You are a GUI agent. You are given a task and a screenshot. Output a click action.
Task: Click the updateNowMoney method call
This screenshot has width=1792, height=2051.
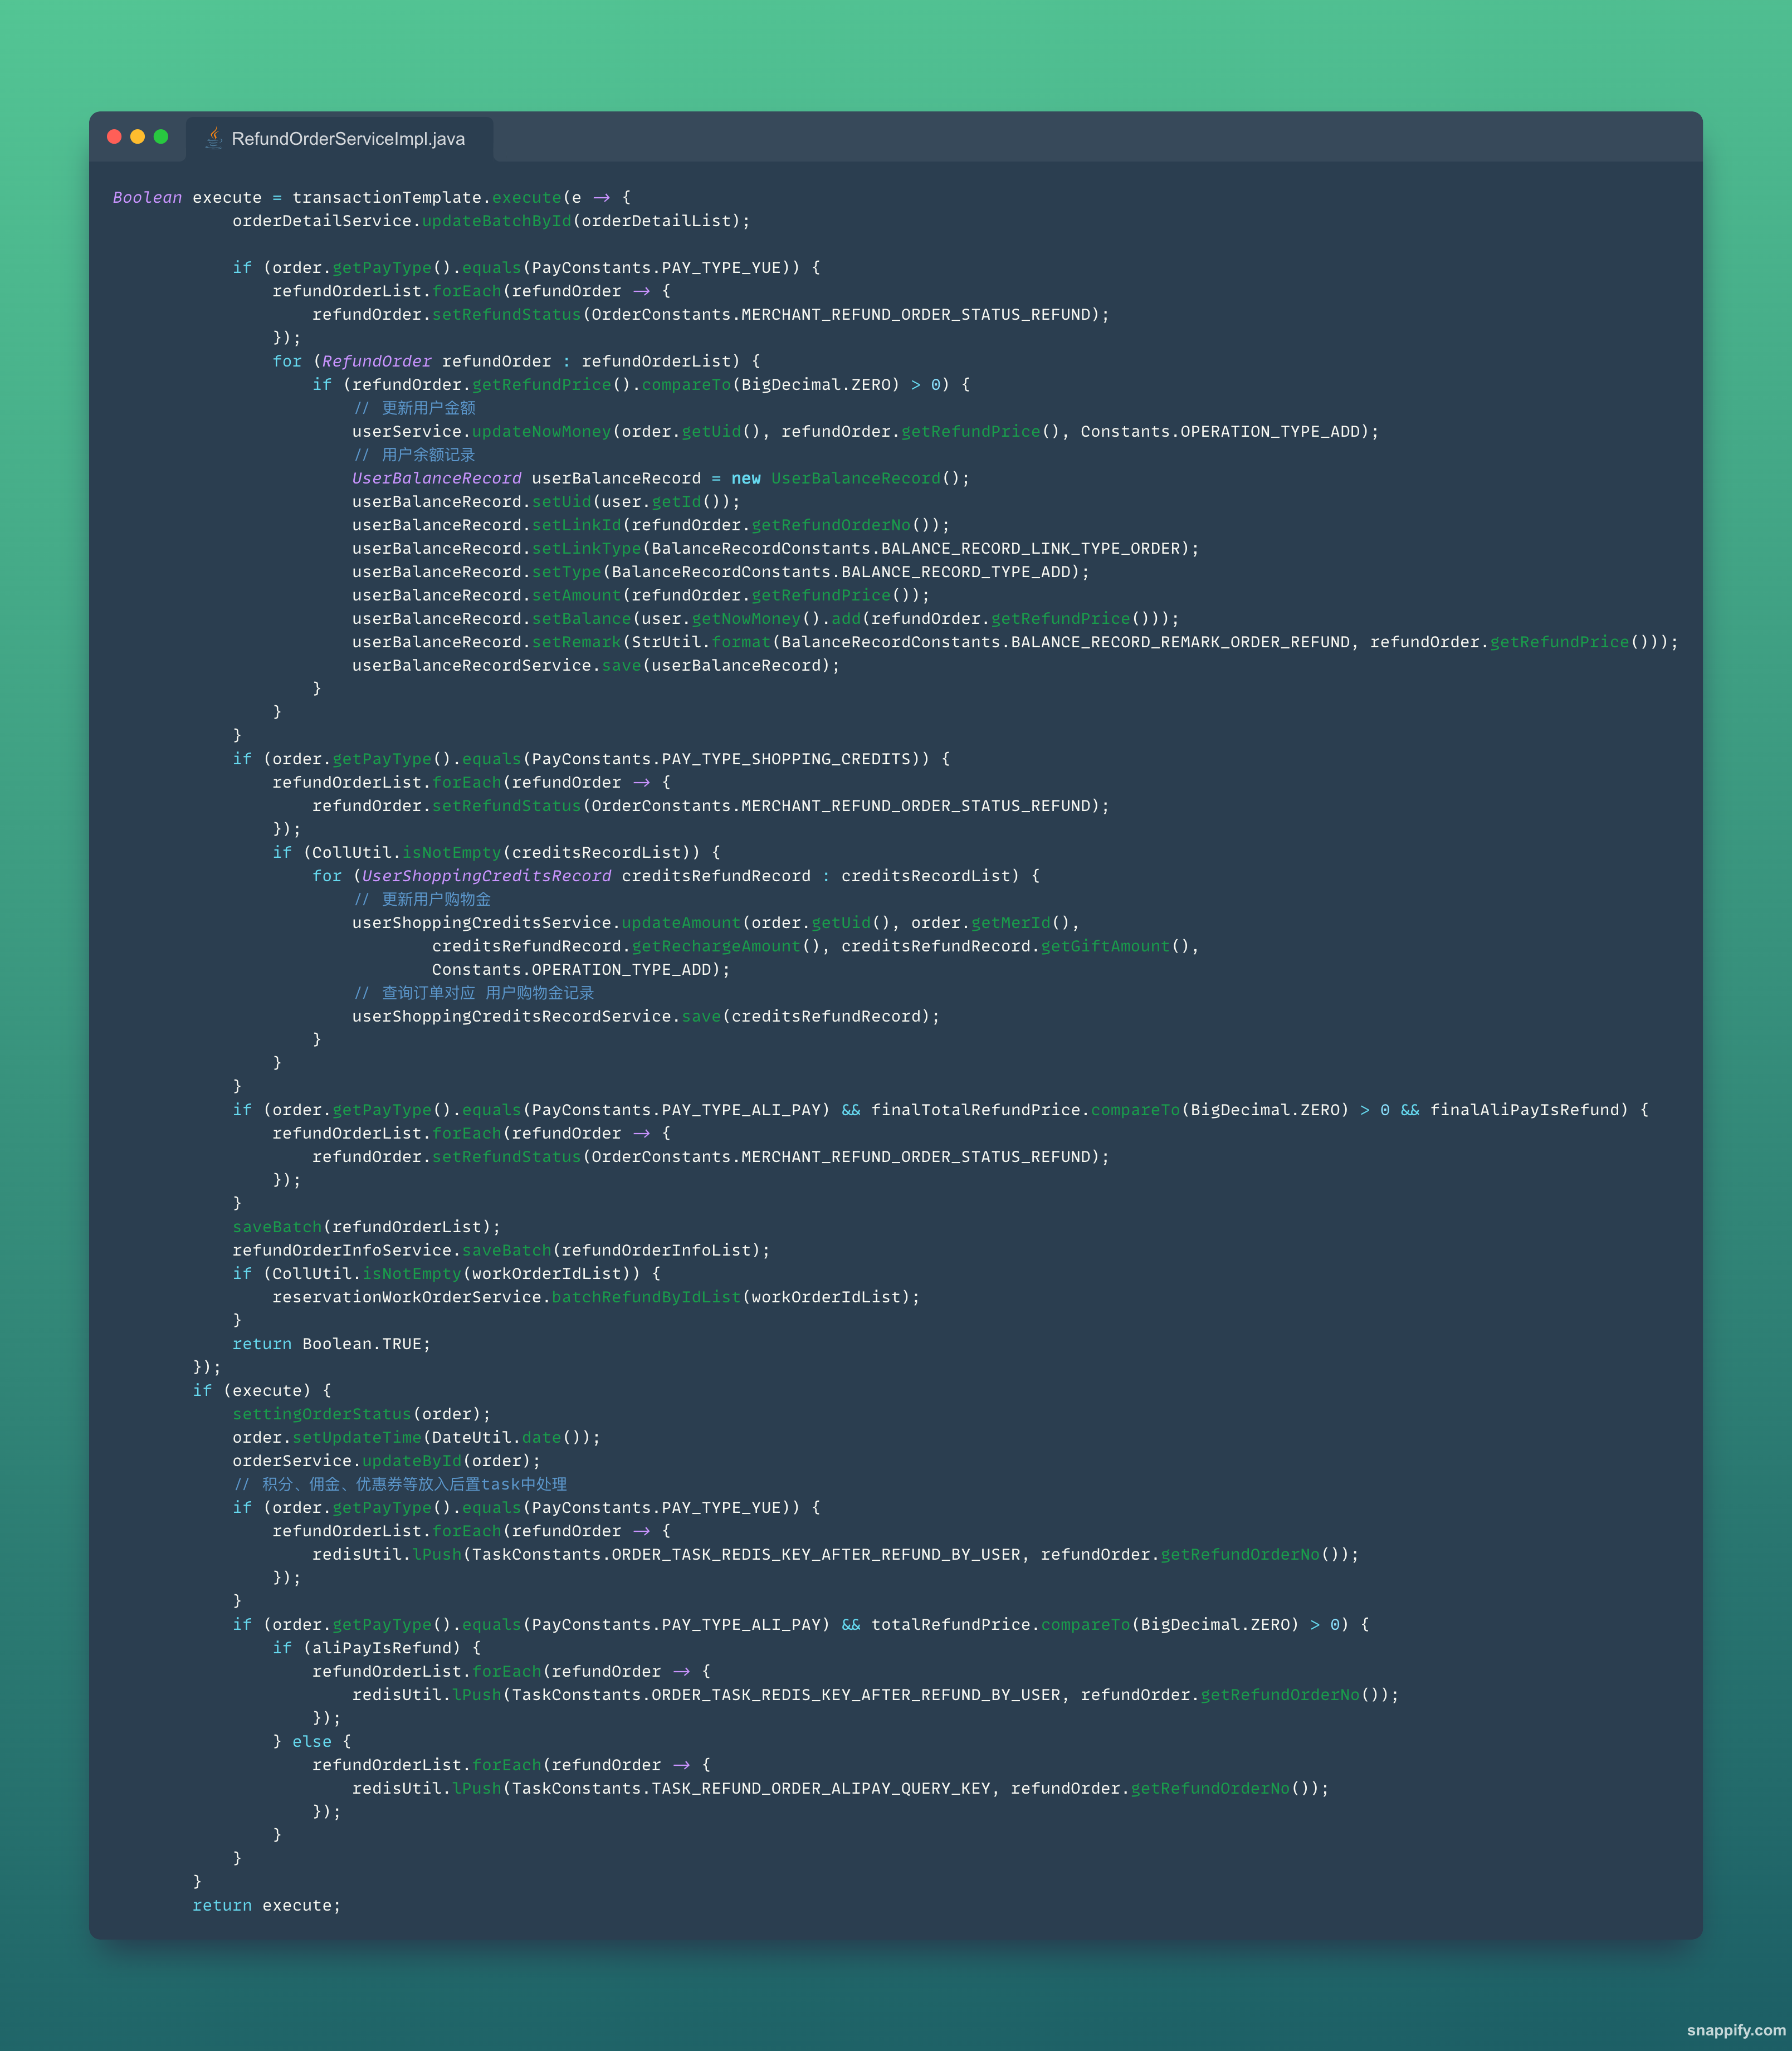pyautogui.click(x=541, y=431)
